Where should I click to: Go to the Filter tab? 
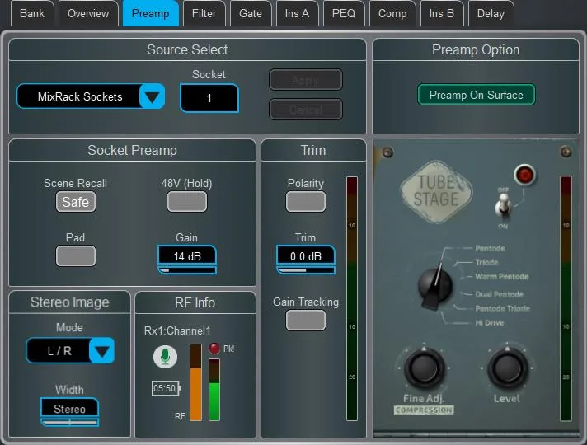tap(204, 13)
